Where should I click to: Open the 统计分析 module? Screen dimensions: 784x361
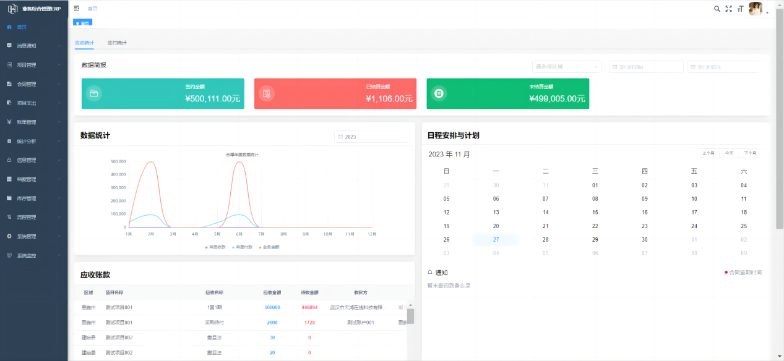pos(28,141)
